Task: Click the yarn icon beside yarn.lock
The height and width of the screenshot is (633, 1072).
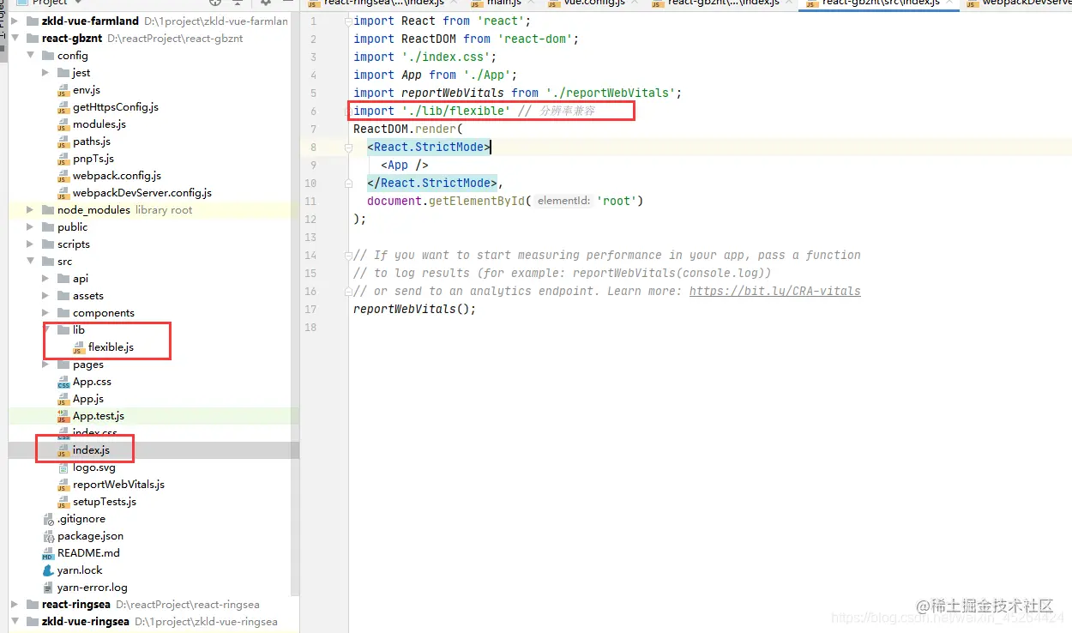Action: click(x=48, y=570)
